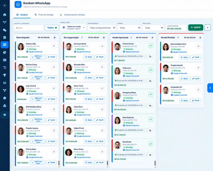Mark Serviços Norte card as done
Viewport: 213px width, 171px height.
pos(102,46)
